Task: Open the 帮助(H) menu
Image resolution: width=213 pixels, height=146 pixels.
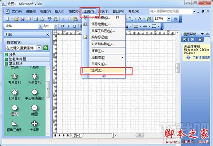Action: tap(134, 12)
